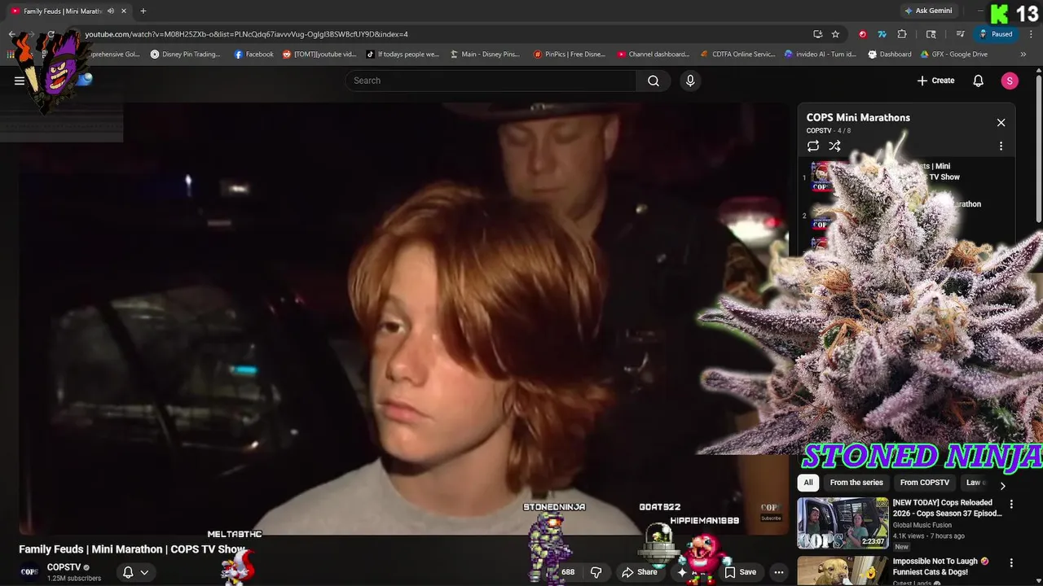Screen dimensions: 1043x586
Task: Open the CDTFA Online Services bookmark
Action: tap(737, 55)
